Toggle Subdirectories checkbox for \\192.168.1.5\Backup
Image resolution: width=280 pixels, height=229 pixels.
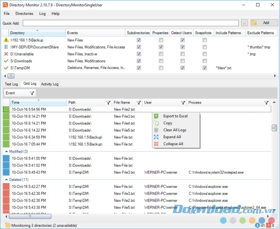[x=139, y=40]
